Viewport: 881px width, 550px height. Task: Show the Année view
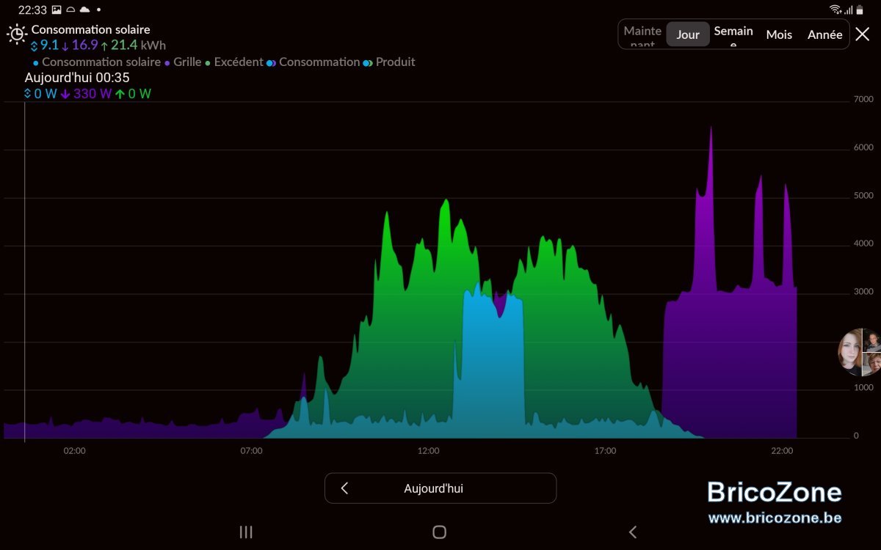pos(825,34)
